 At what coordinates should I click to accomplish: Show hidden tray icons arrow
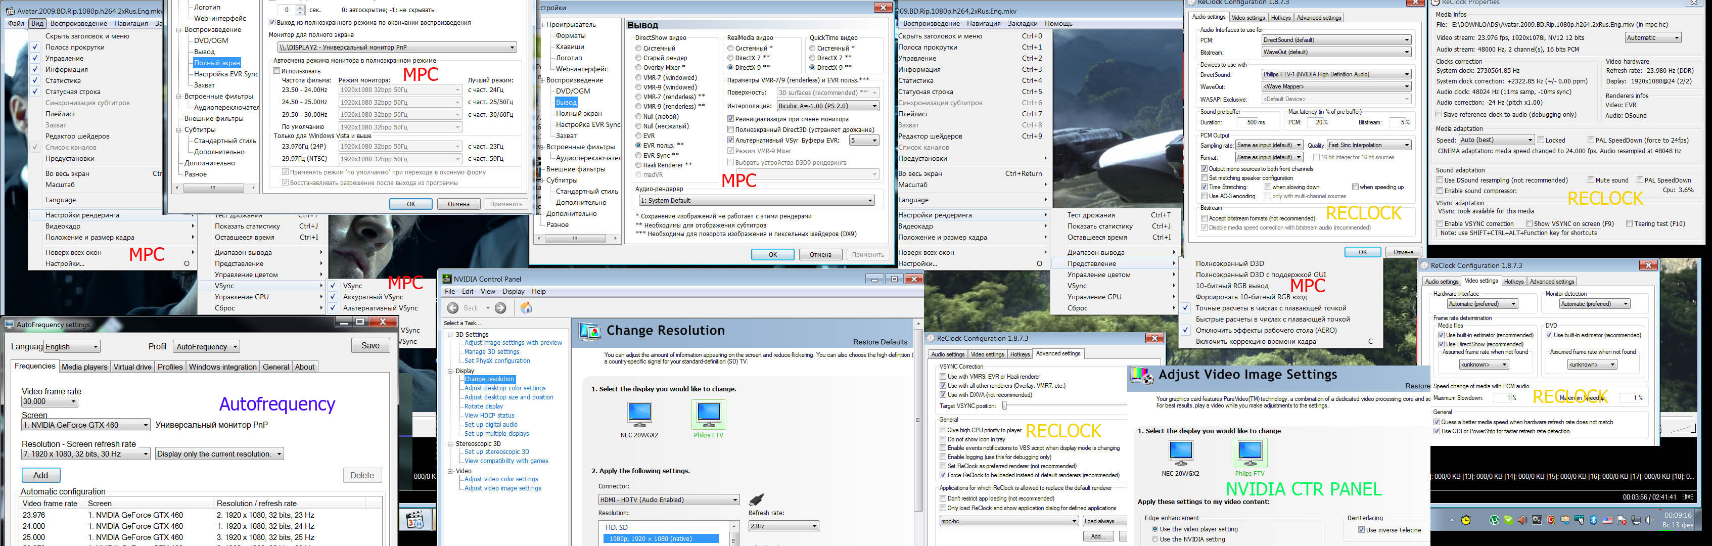[1452, 520]
